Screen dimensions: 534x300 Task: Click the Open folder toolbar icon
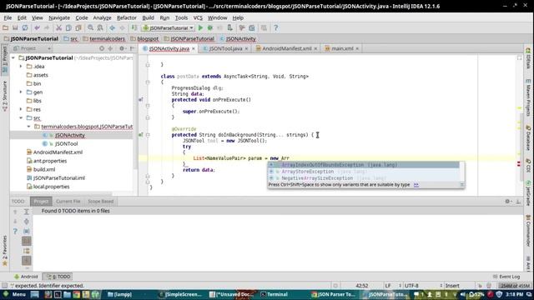[x=6, y=27]
